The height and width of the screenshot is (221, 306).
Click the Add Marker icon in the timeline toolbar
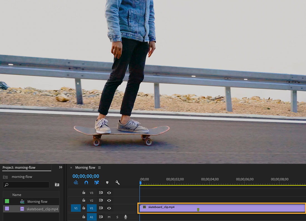coord(107,183)
